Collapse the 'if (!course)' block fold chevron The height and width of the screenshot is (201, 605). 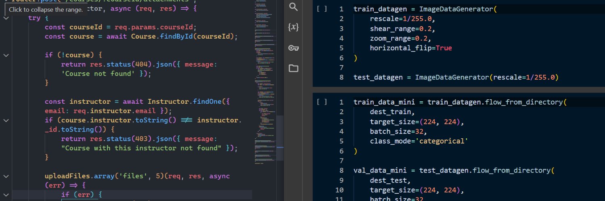[6, 55]
